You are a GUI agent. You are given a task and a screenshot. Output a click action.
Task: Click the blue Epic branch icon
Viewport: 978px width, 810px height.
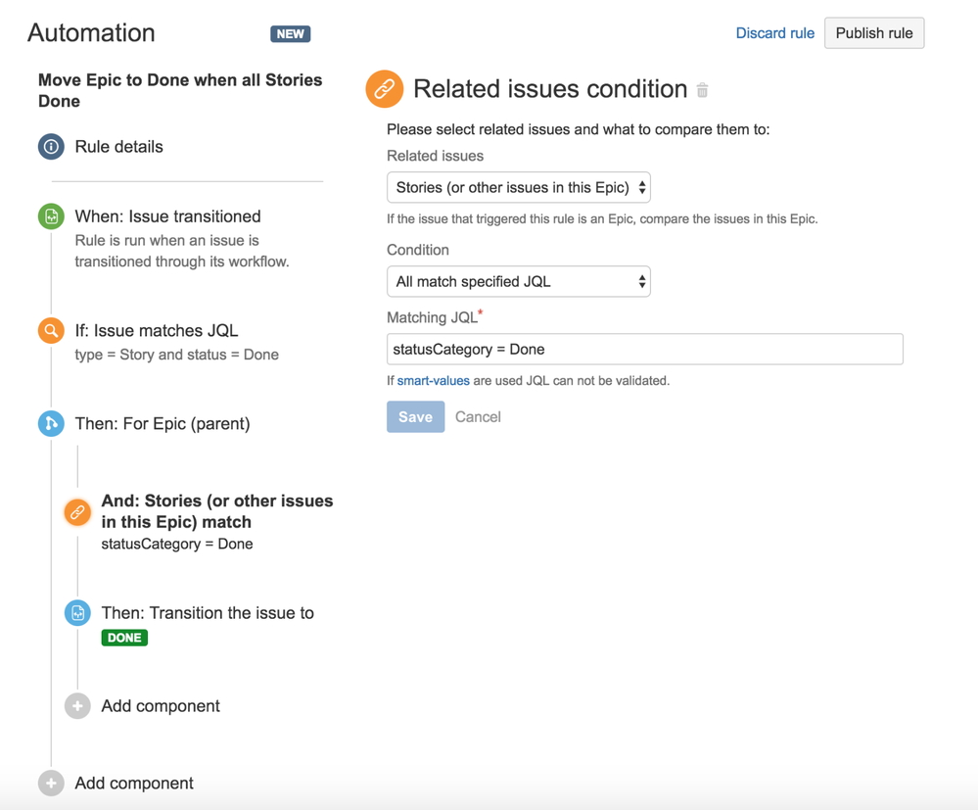tap(51, 423)
